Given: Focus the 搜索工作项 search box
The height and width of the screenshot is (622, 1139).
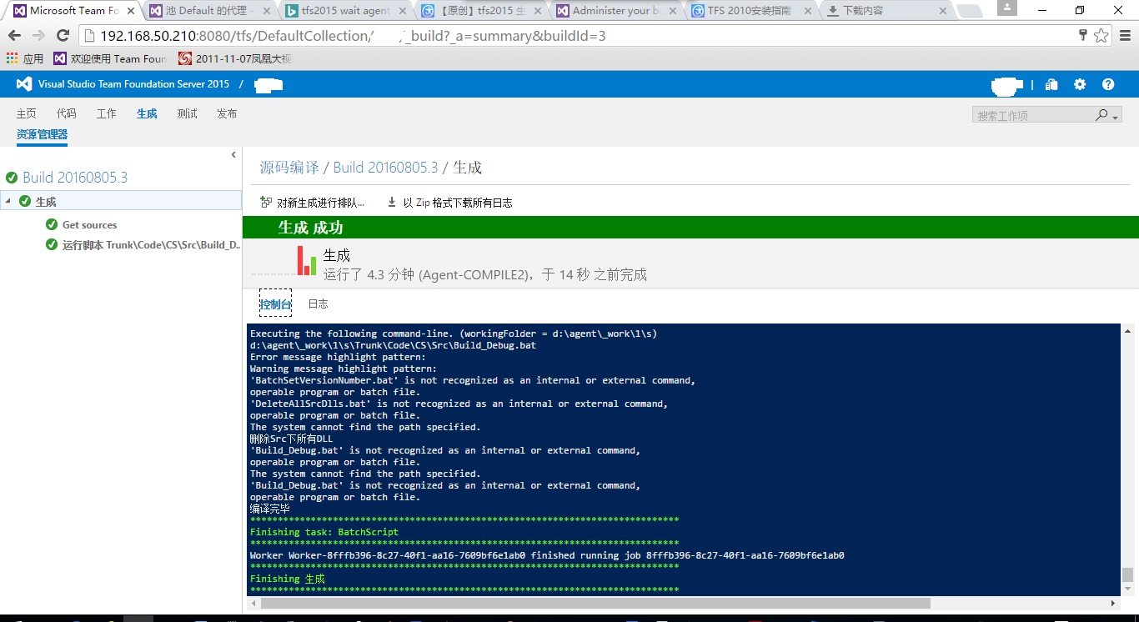Looking at the screenshot, I should [1032, 115].
